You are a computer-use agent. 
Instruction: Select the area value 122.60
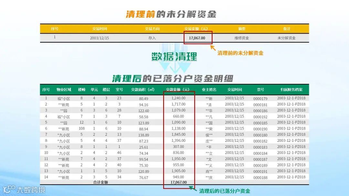pyautogui.click(x=143, y=111)
